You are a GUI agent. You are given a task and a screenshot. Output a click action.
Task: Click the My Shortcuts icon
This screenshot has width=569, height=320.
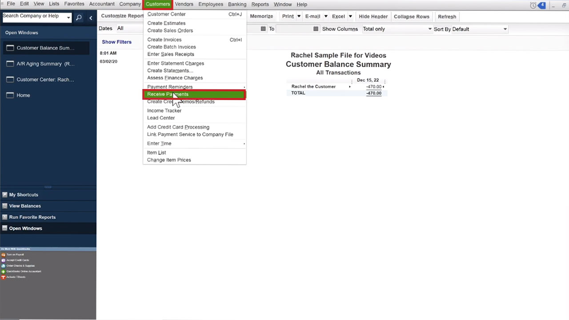click(5, 195)
